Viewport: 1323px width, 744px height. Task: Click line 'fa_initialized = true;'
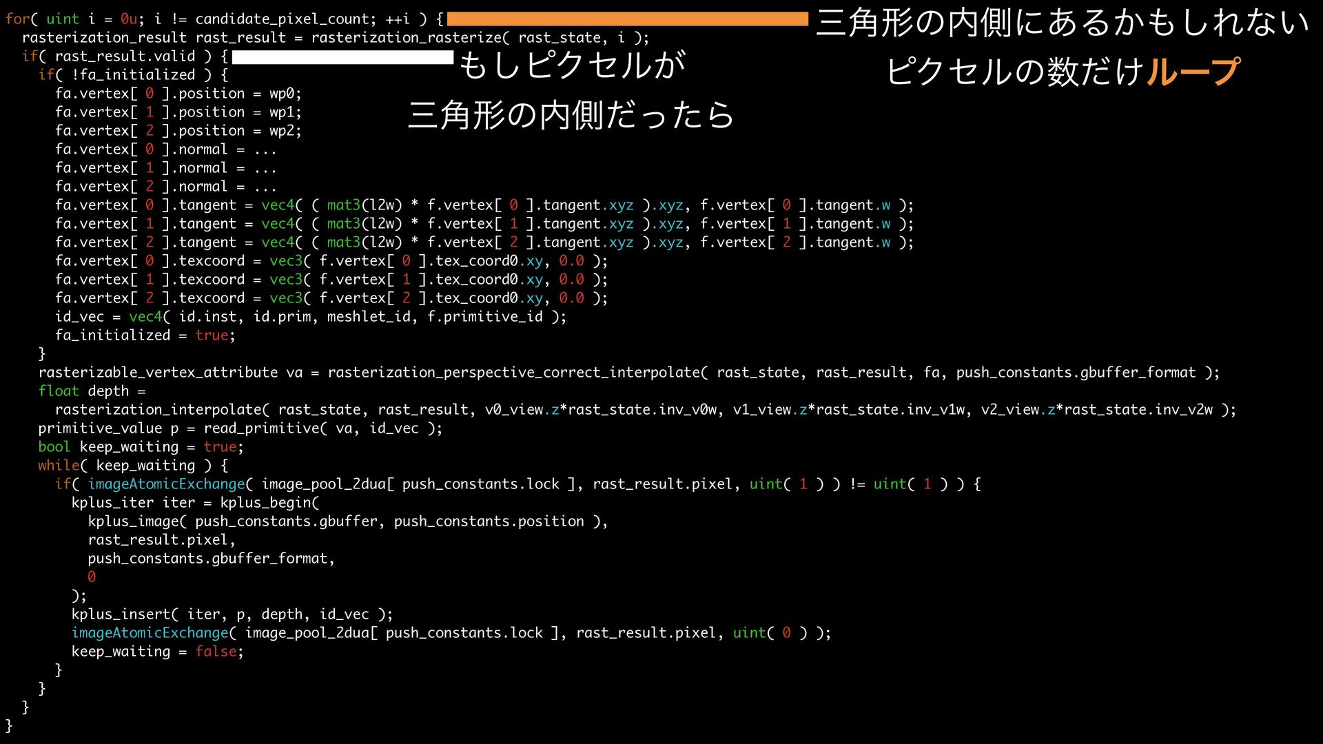pos(145,335)
